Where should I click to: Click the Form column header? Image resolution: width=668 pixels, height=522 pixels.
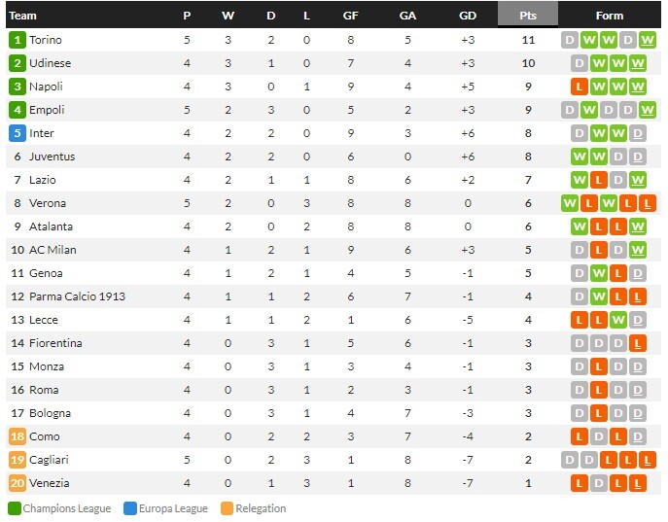coord(609,16)
